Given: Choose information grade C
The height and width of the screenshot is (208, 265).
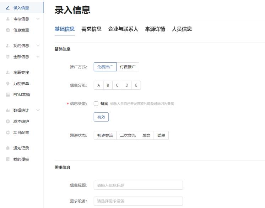Looking at the screenshot, I should tap(117, 85).
